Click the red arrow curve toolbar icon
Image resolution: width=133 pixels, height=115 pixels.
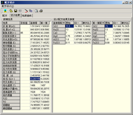pyautogui.click(x=26, y=11)
